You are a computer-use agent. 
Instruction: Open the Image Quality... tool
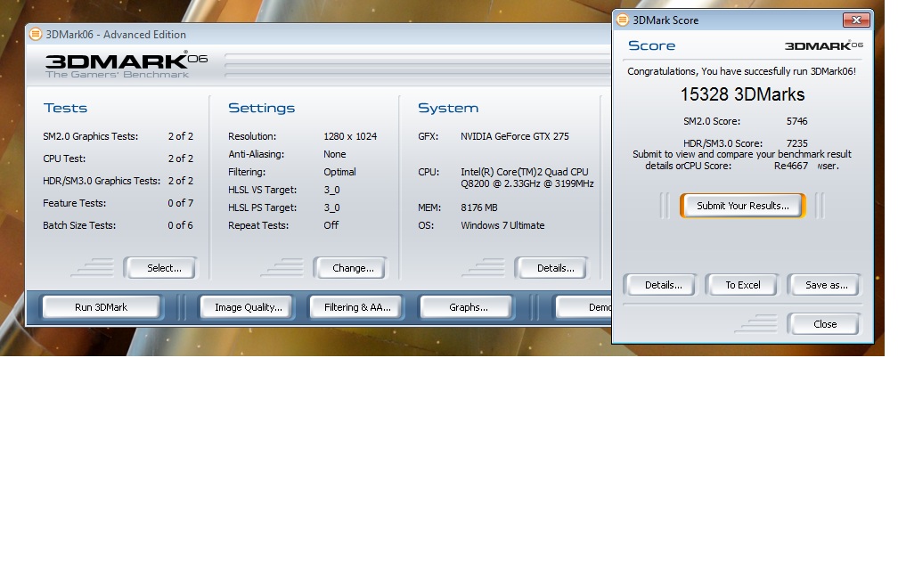[248, 307]
